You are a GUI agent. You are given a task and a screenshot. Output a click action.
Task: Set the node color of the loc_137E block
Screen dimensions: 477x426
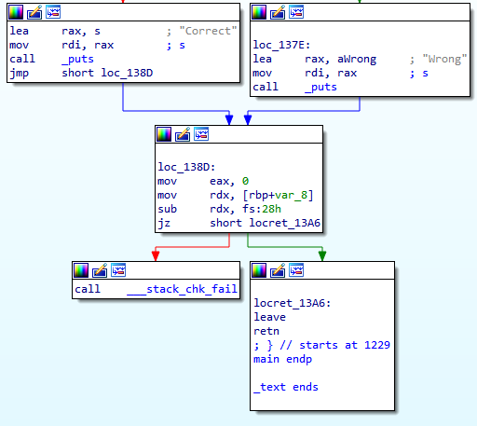(259, 12)
